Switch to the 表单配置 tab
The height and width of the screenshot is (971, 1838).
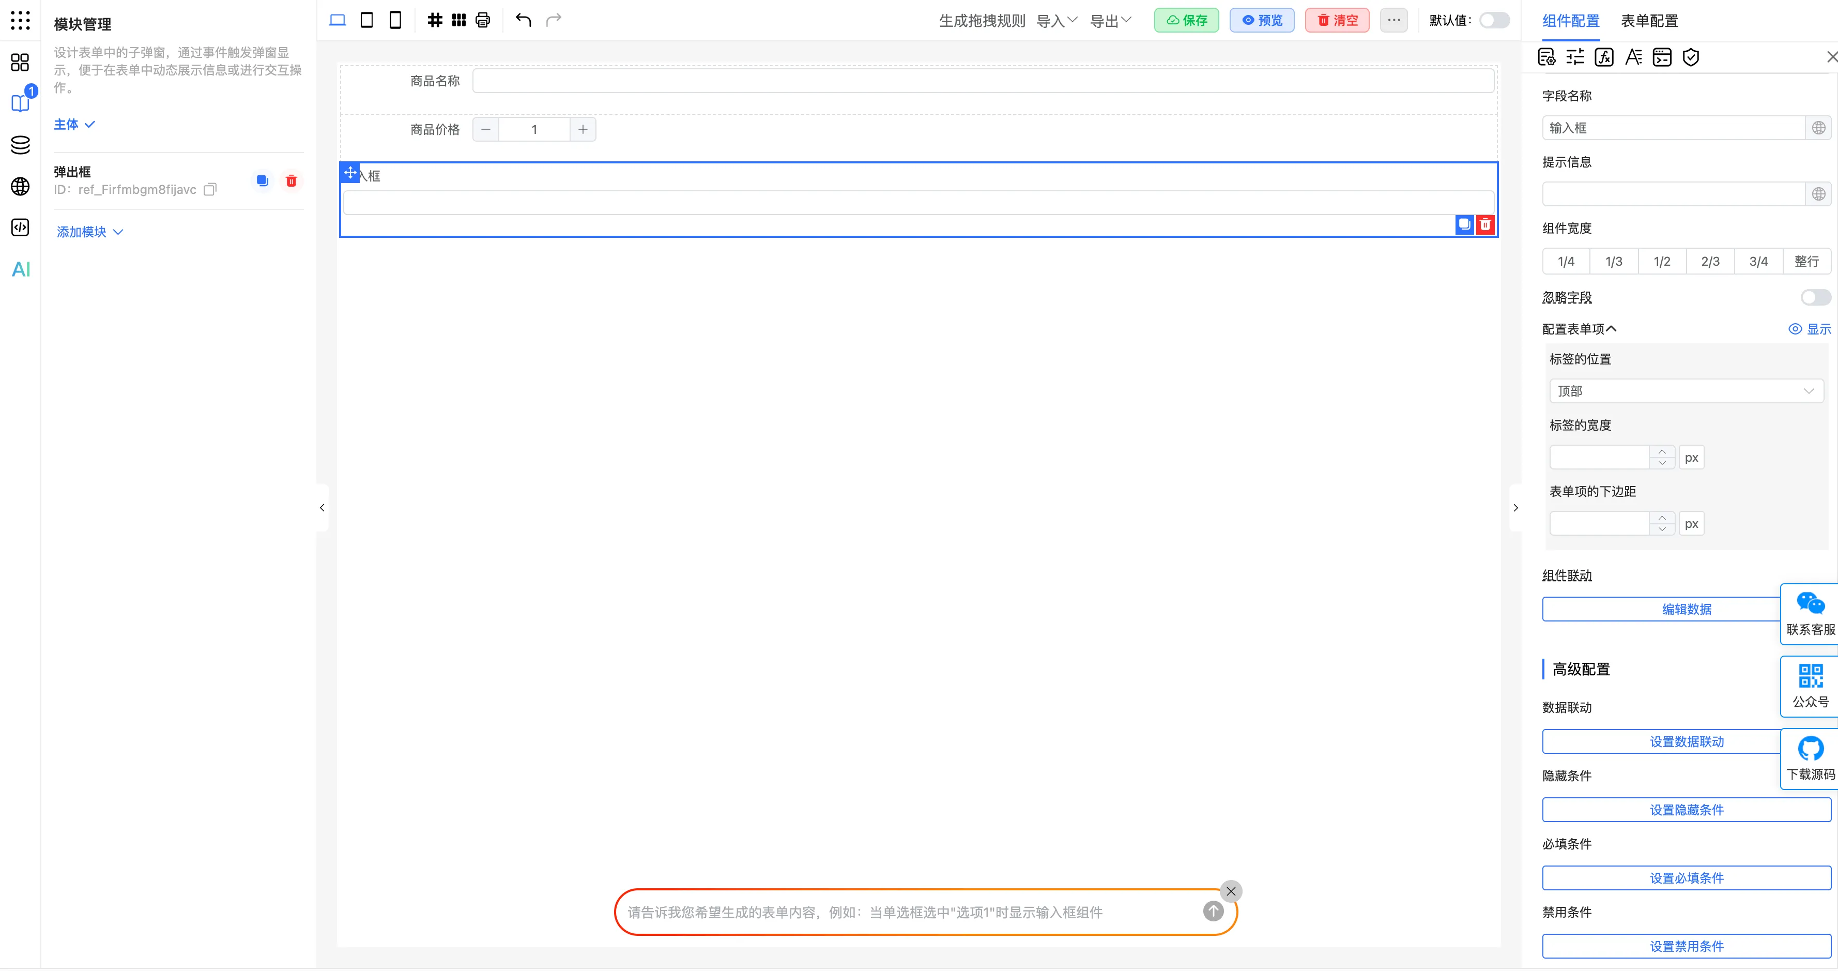[1649, 21]
